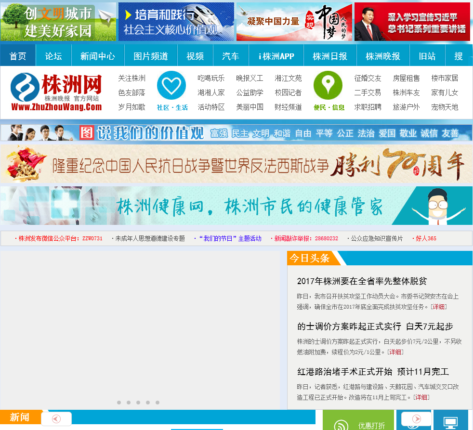Click 详细 under the 的士调价 summary
Screen dimensions: 473x430
pos(395,352)
